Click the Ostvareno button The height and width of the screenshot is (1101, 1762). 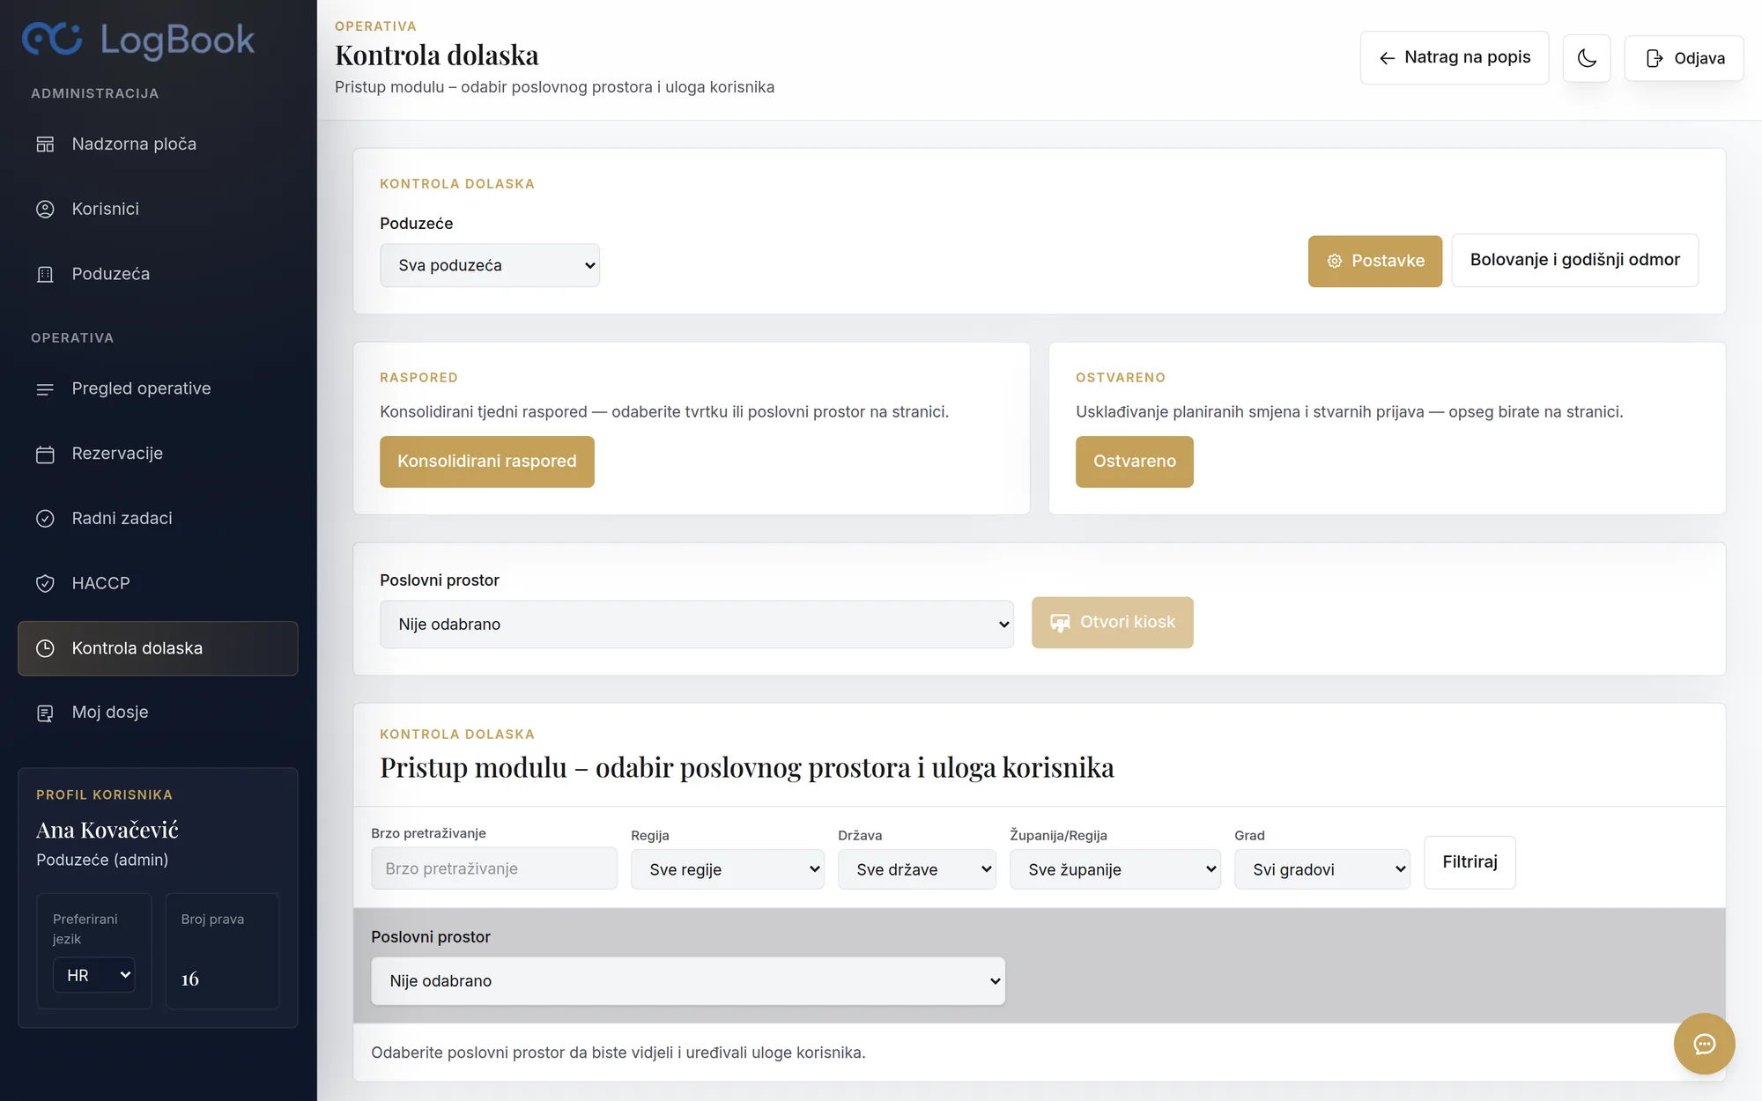(x=1135, y=462)
